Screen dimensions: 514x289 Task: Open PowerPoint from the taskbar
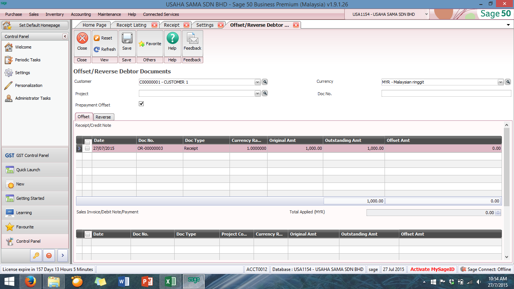(x=147, y=281)
